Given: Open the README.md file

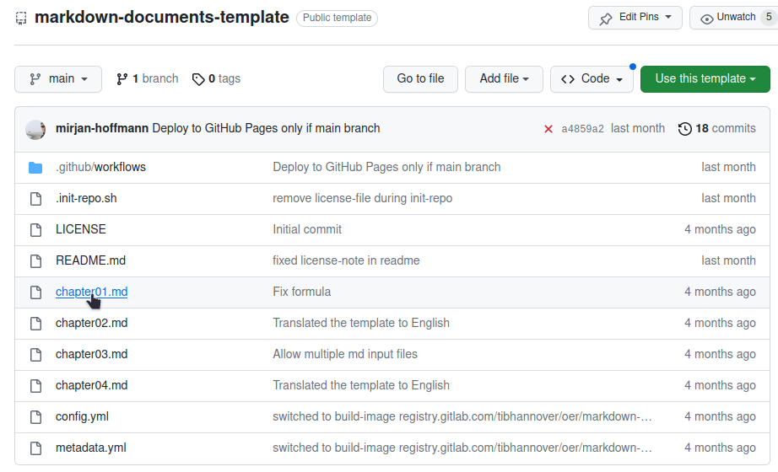Looking at the screenshot, I should point(90,260).
